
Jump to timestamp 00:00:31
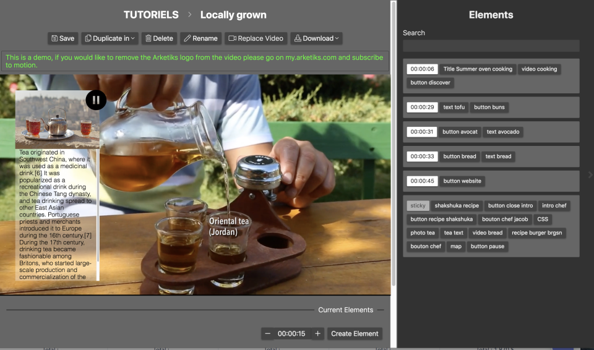point(421,132)
